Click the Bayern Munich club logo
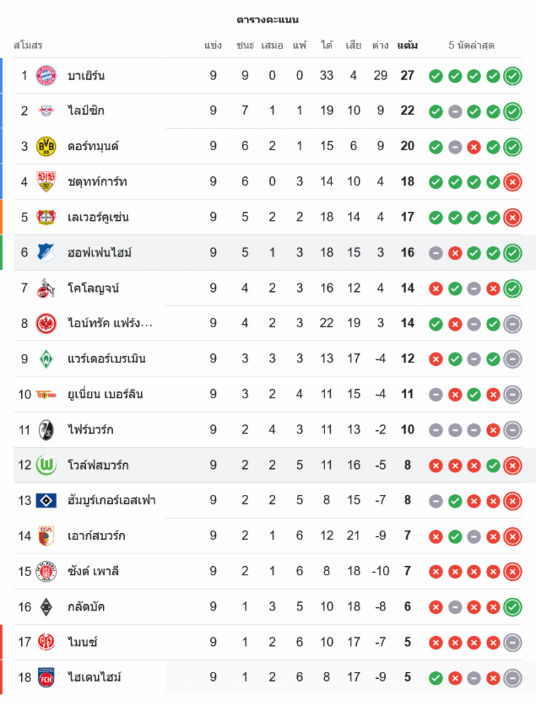536x705 pixels. (46, 75)
